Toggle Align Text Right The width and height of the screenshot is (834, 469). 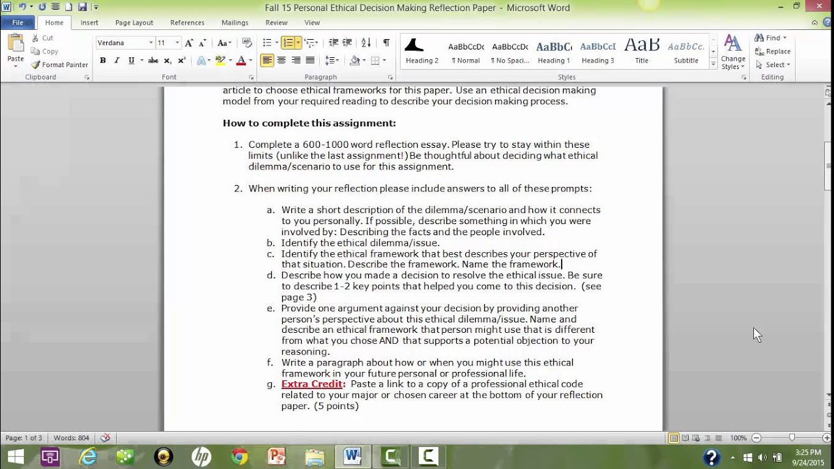pyautogui.click(x=296, y=61)
